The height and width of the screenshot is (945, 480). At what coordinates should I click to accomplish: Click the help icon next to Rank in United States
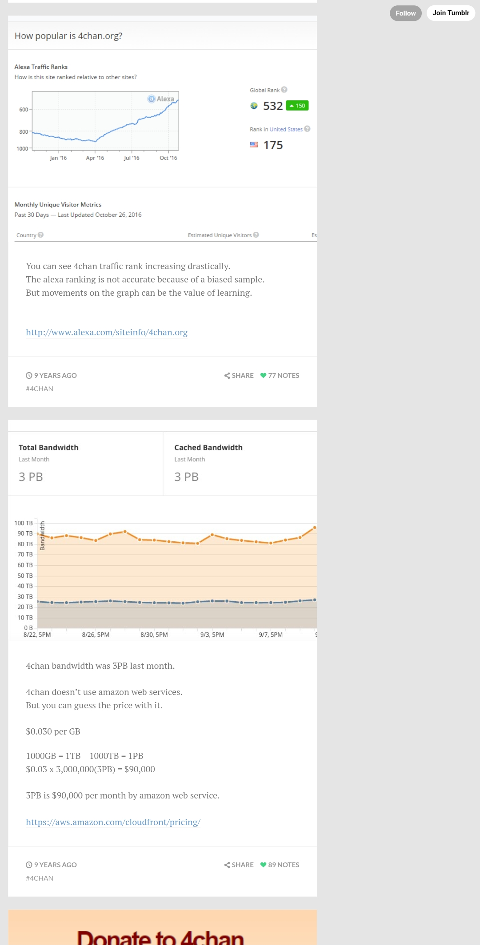click(307, 129)
